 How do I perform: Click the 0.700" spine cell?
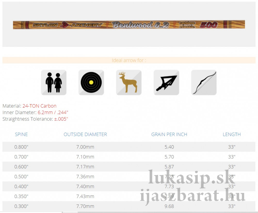[21, 157]
